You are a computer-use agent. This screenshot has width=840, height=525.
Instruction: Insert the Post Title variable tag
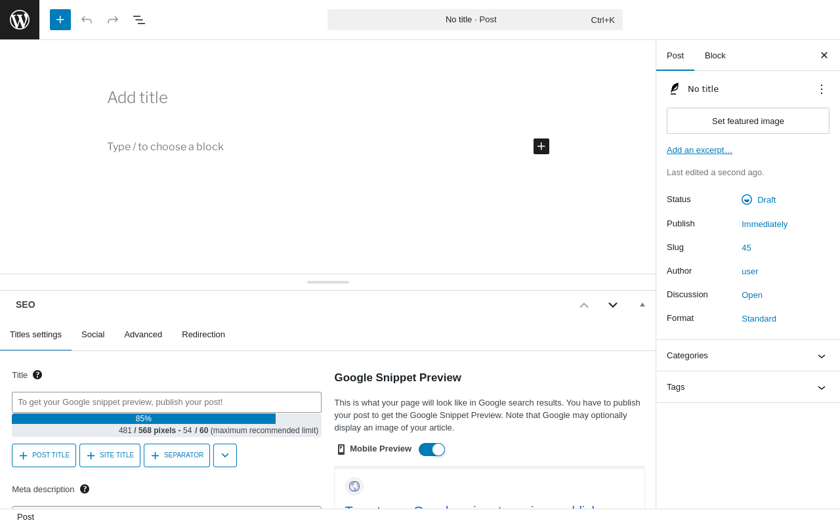pos(44,455)
